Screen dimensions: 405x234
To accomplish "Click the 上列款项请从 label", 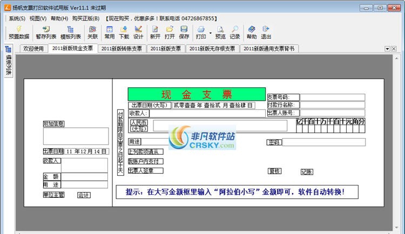I will 146,152.
